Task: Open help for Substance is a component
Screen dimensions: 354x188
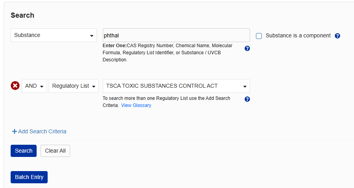Action: click(x=337, y=36)
